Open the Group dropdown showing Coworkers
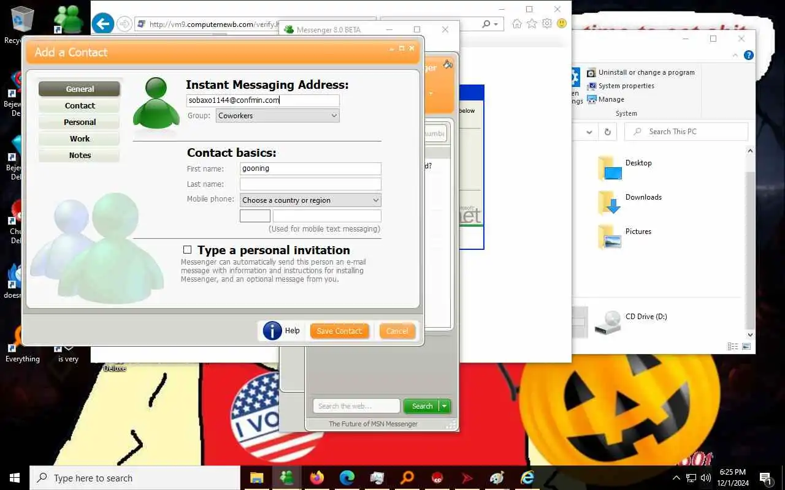This screenshot has width=785, height=490. (277, 115)
